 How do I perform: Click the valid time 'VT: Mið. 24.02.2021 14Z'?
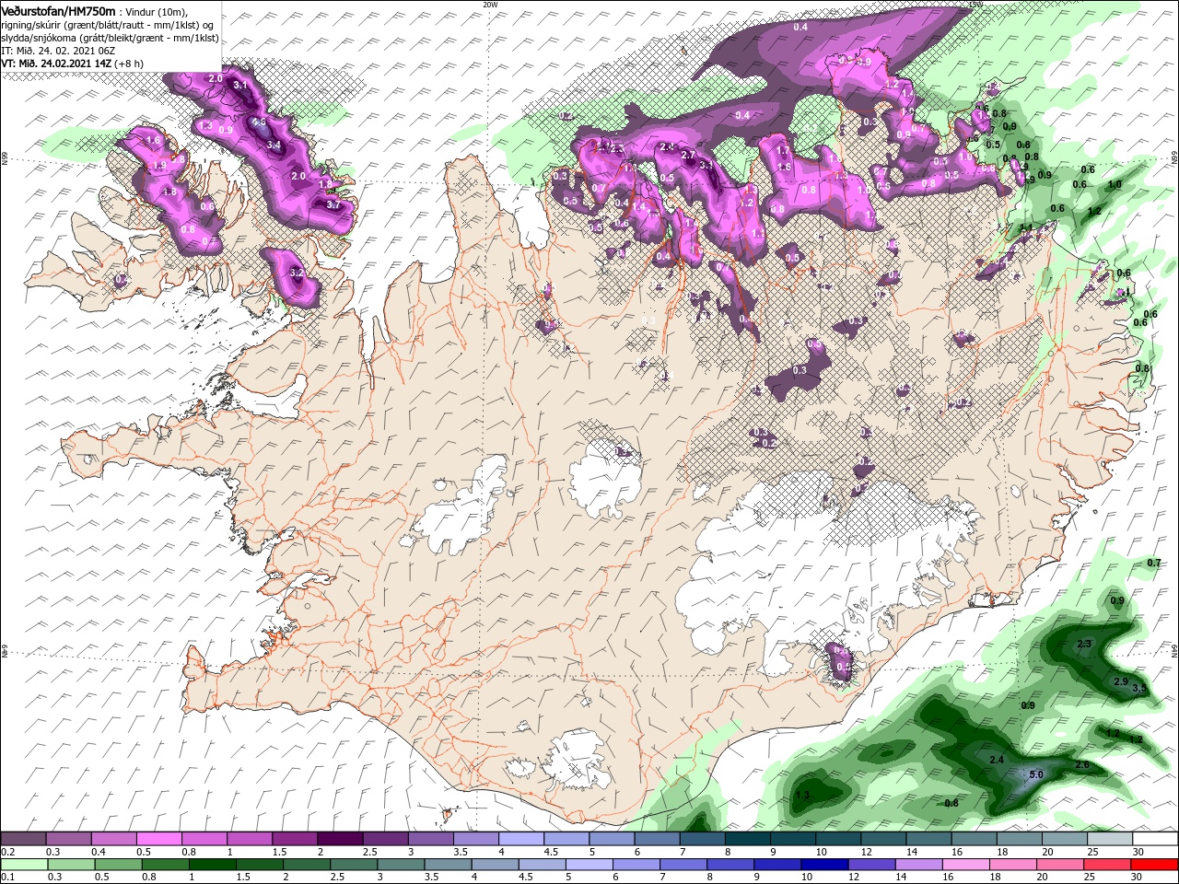pos(56,64)
